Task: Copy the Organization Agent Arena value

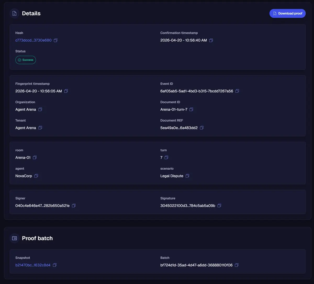Action: tap(40, 109)
